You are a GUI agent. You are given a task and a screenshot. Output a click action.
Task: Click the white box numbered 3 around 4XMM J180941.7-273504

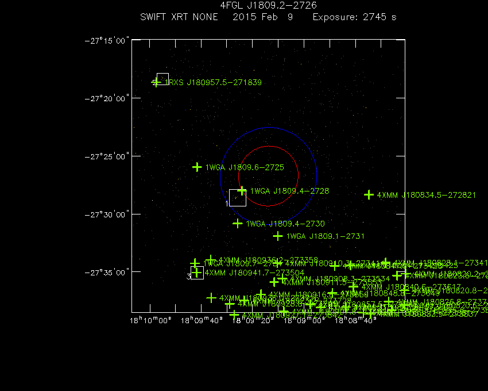[x=197, y=273]
